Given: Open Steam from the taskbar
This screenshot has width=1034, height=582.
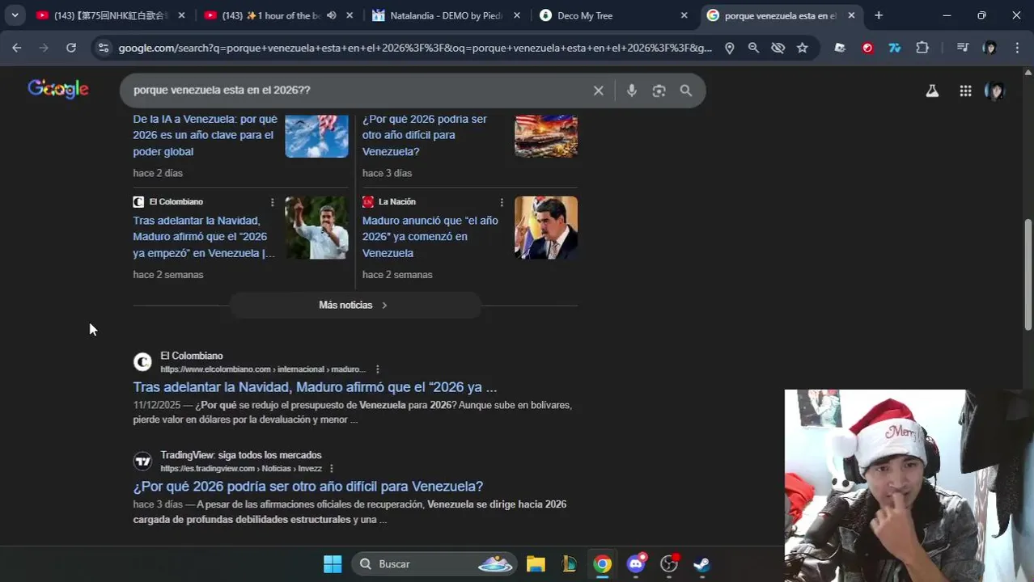Looking at the screenshot, I should pyautogui.click(x=701, y=564).
